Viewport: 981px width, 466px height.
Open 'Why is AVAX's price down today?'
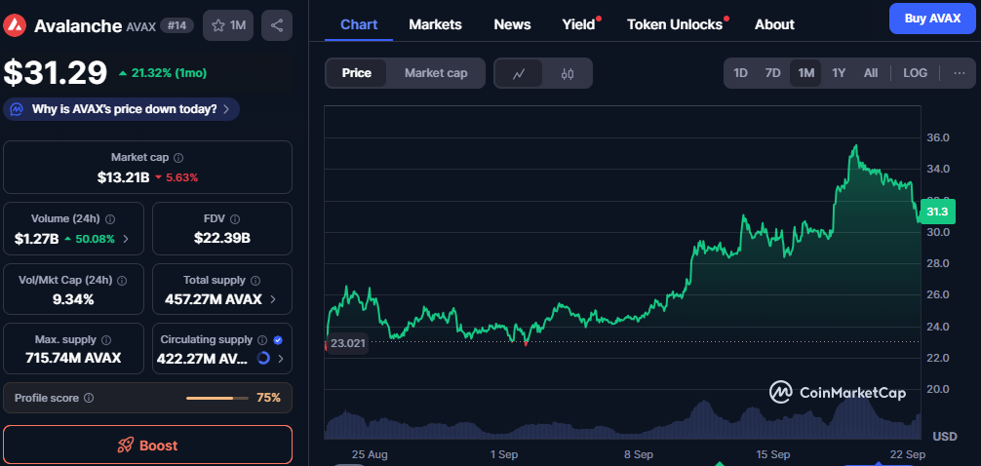[121, 109]
